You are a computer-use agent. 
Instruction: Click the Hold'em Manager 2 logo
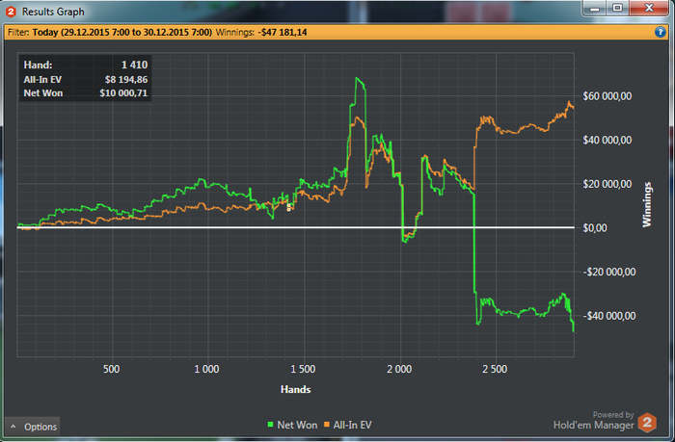pos(647,423)
